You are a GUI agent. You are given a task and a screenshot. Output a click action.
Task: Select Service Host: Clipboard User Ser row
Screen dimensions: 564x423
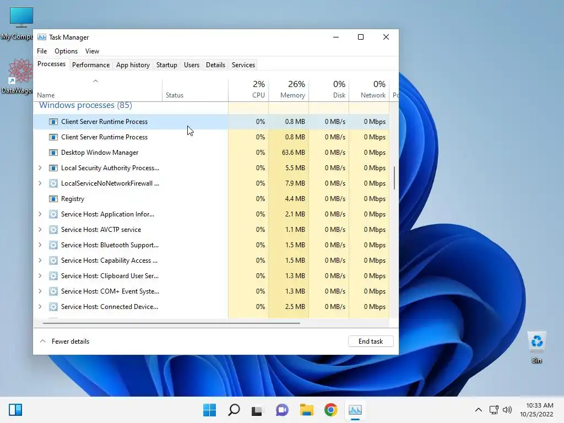(211, 276)
